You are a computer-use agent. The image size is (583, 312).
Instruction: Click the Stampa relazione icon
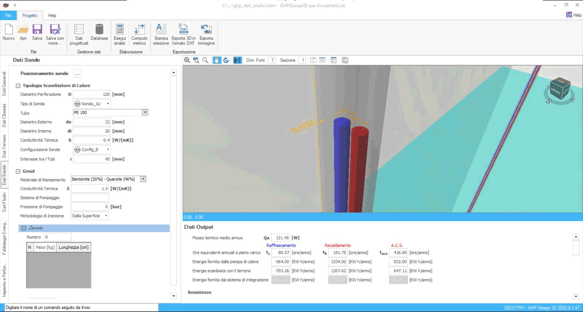click(161, 30)
